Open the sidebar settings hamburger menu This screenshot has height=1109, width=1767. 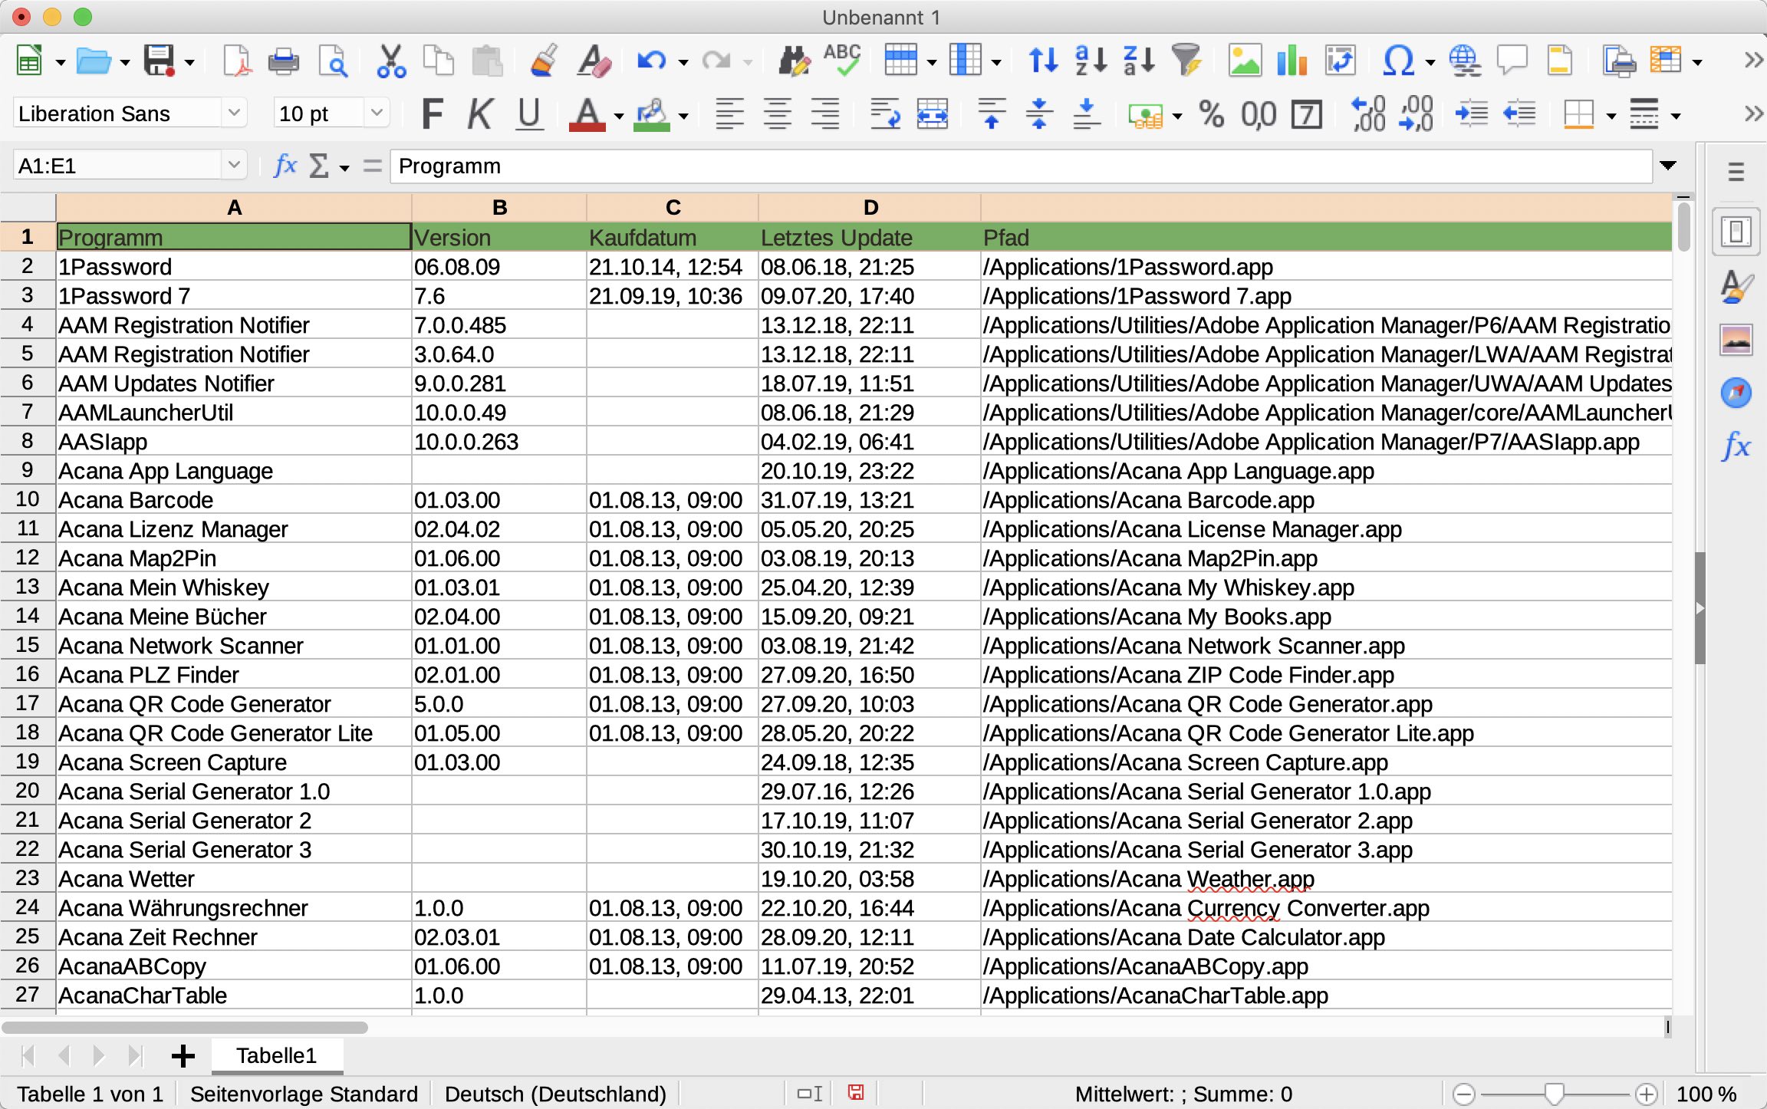(x=1736, y=172)
